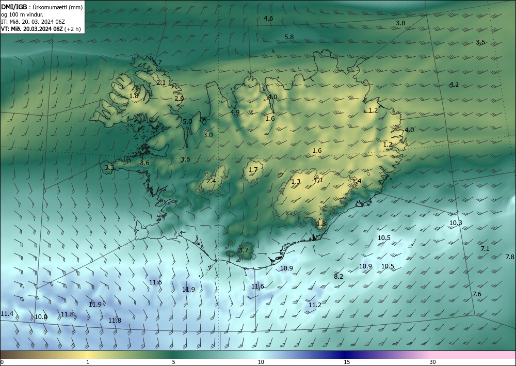Click the 7.1 value on the map
The height and width of the screenshot is (366, 516).
[485, 248]
